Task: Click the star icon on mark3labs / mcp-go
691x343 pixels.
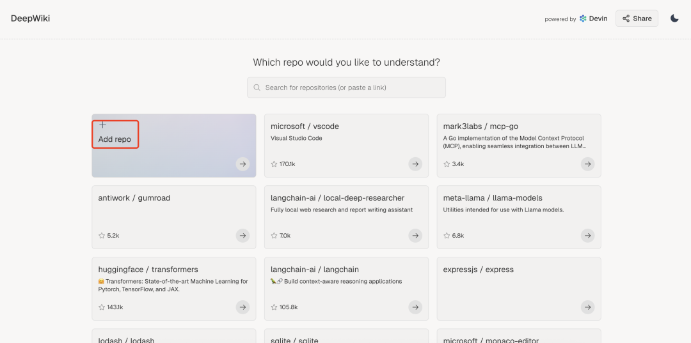Action: [x=447, y=164]
